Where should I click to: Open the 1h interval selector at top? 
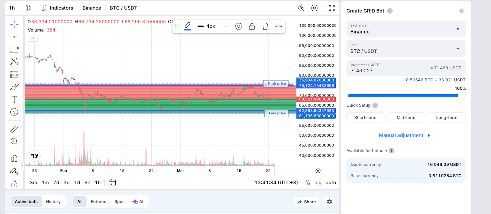pyautogui.click(x=12, y=8)
